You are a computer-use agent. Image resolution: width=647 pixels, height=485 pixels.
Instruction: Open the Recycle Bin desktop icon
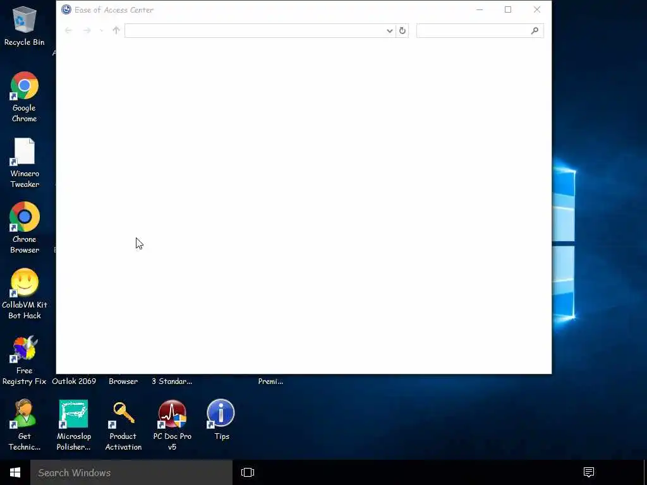(x=25, y=25)
